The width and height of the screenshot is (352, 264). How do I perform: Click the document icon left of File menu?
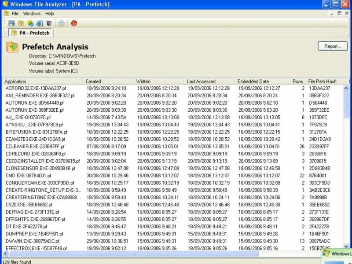coord(7,13)
